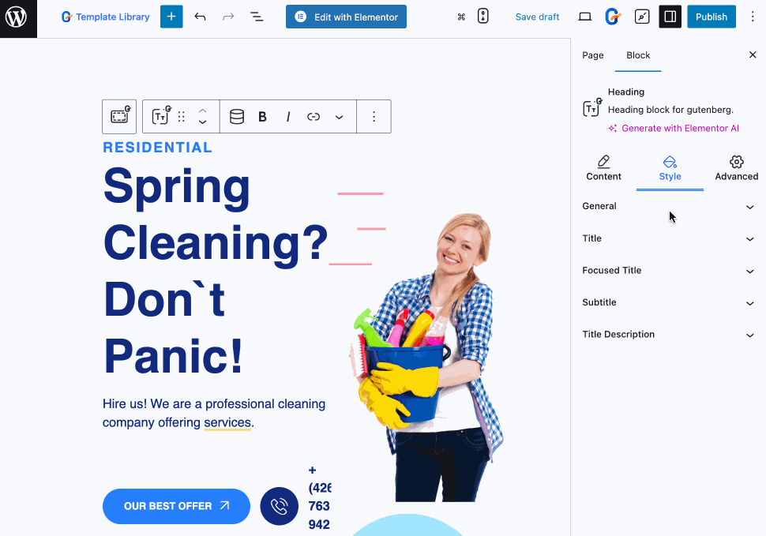Open the device preview mobile icon

[483, 15]
